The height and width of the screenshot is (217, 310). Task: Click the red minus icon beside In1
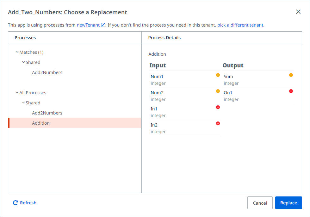(218, 108)
